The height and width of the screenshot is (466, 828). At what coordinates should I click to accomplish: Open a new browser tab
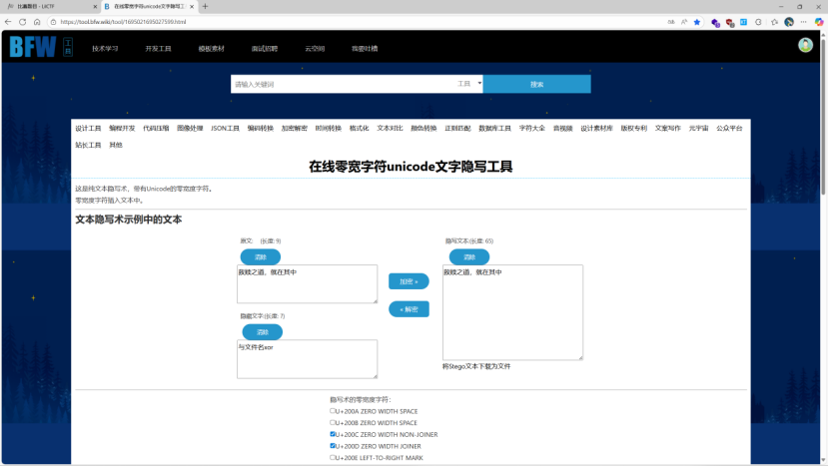[206, 6]
